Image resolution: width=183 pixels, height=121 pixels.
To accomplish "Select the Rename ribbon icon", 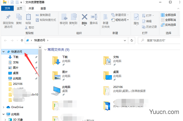I will pyautogui.click(x=94, y=17).
